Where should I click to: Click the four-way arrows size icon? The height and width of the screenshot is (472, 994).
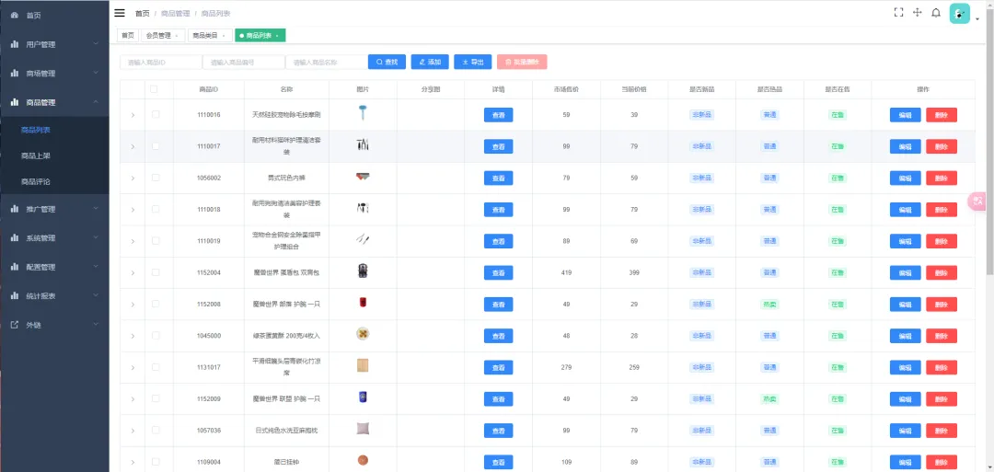918,13
